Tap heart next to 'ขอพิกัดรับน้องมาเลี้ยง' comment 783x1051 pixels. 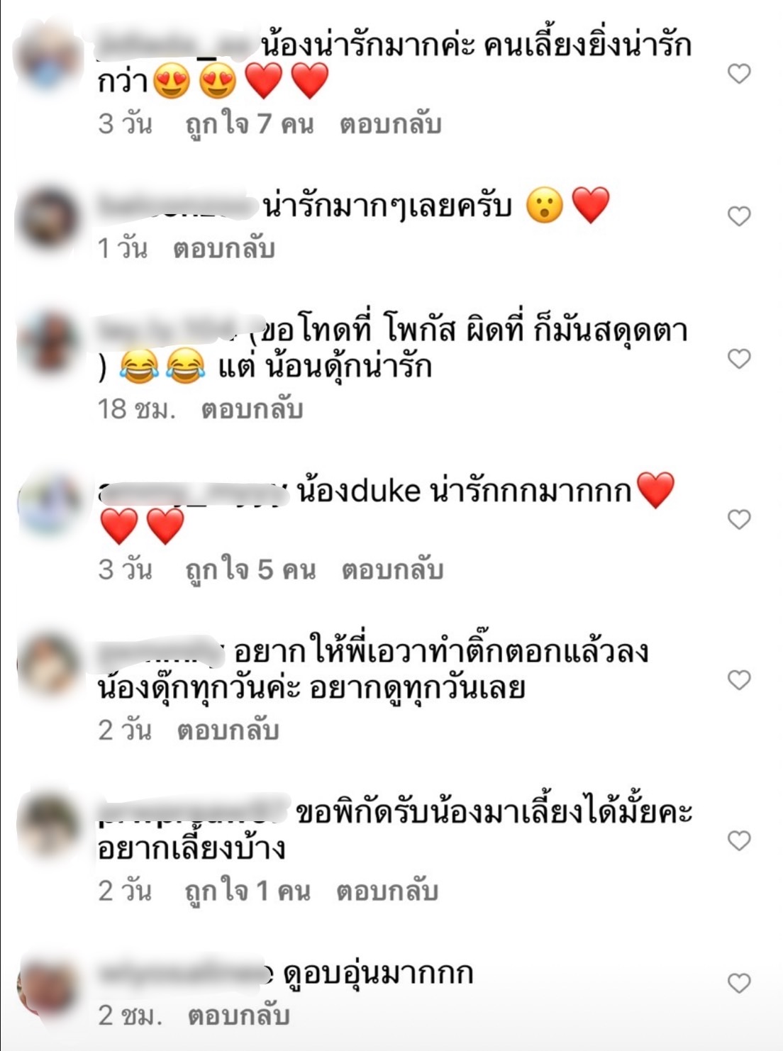pos(739,840)
